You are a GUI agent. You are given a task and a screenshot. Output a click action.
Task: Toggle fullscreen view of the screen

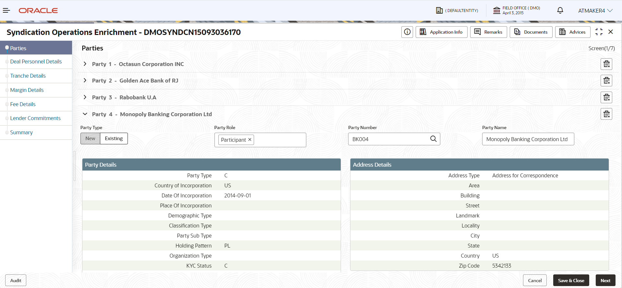pos(599,32)
